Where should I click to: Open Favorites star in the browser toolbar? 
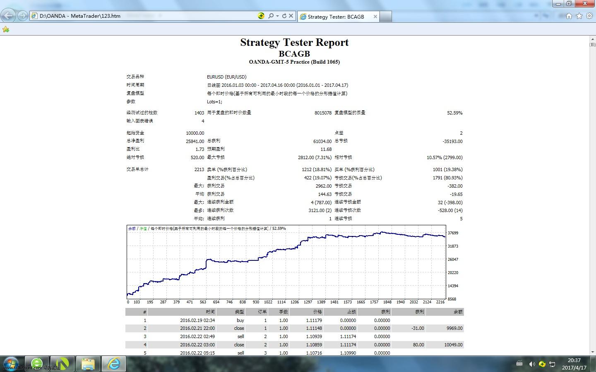[579, 16]
